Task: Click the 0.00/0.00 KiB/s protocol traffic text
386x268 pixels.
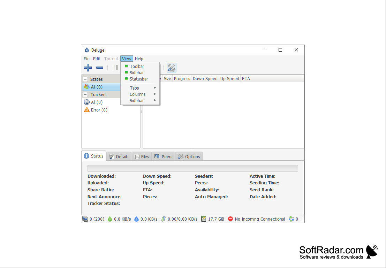Action: pos(182,219)
